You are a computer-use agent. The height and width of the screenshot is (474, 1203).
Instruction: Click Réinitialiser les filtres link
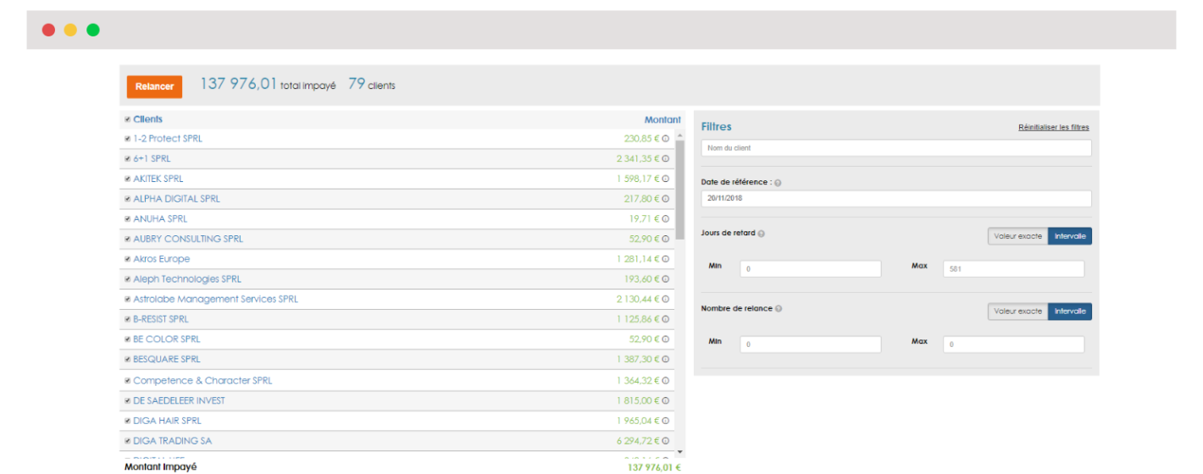pyautogui.click(x=1054, y=128)
